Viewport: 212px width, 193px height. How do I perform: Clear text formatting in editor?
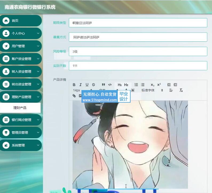coord(181,90)
